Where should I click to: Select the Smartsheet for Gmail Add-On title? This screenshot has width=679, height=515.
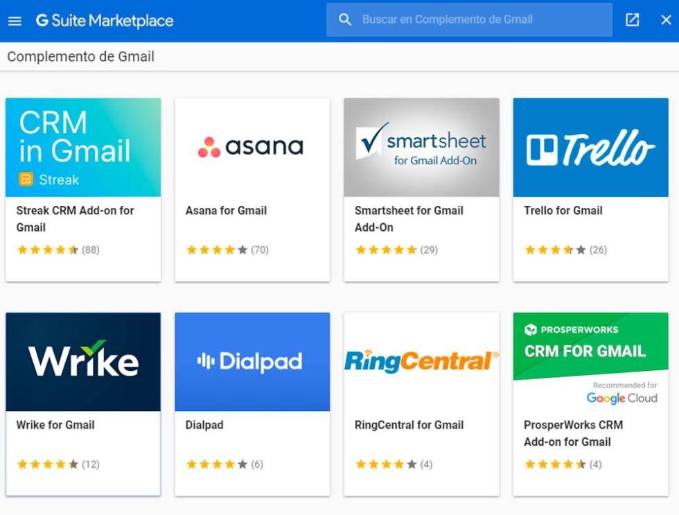click(409, 219)
